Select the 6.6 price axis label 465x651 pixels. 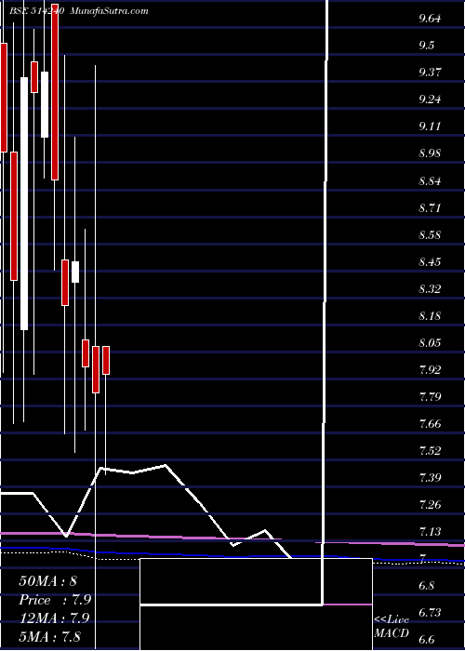click(427, 640)
